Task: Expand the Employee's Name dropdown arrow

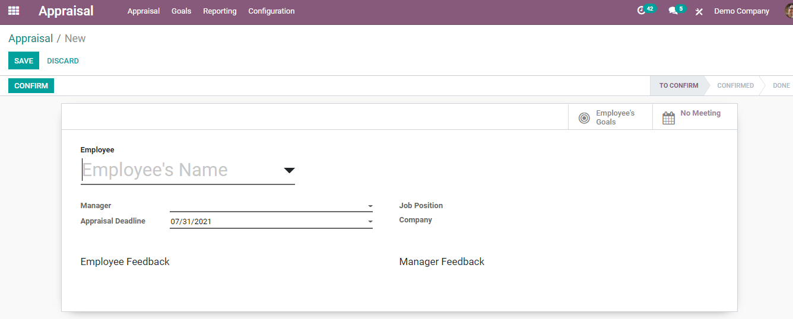Action: pyautogui.click(x=289, y=170)
